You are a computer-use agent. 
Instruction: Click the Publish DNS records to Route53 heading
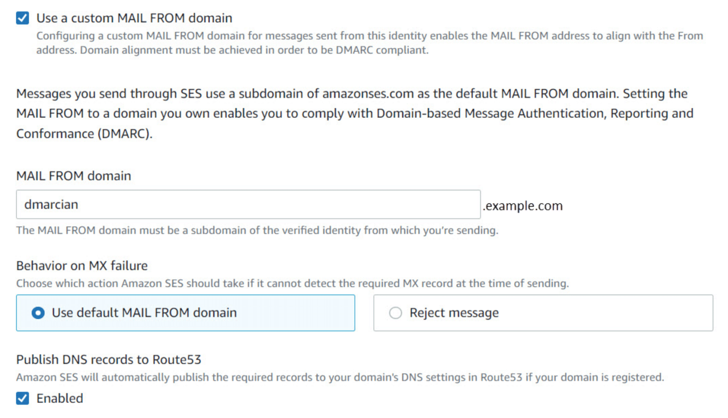click(x=109, y=359)
